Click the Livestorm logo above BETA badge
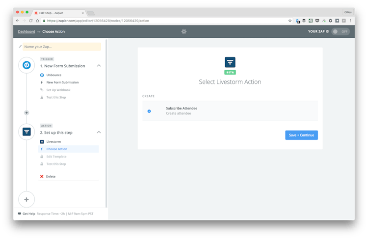Screen dimensions: 368x239 230,62
